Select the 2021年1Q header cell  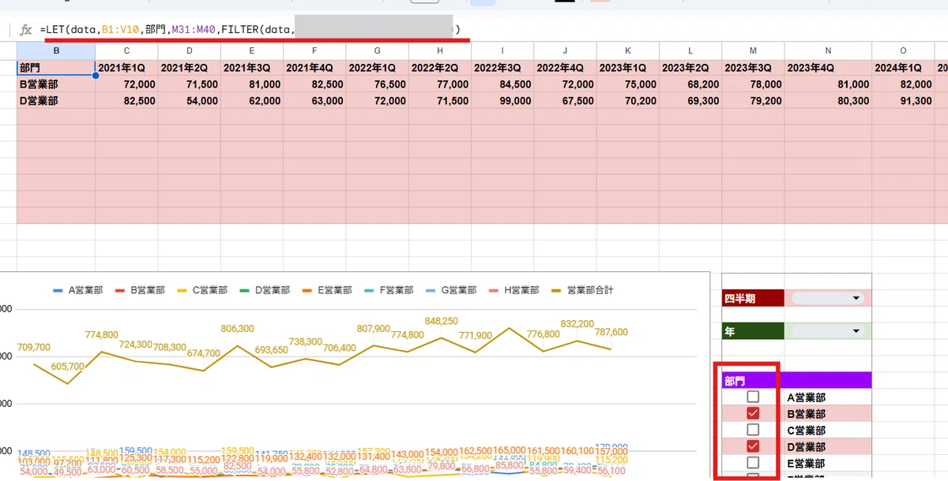(x=126, y=68)
